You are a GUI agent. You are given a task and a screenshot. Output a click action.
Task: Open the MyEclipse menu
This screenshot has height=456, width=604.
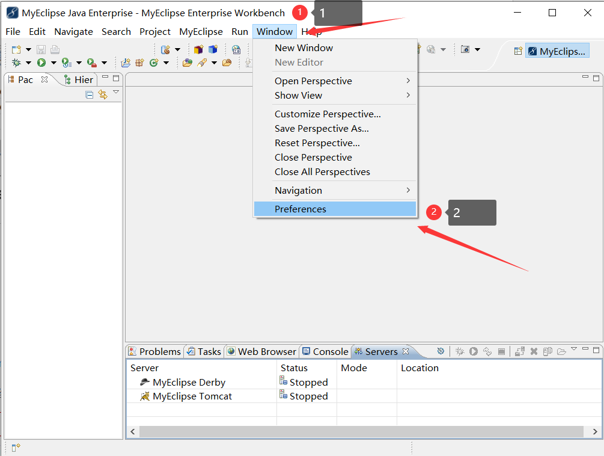201,32
